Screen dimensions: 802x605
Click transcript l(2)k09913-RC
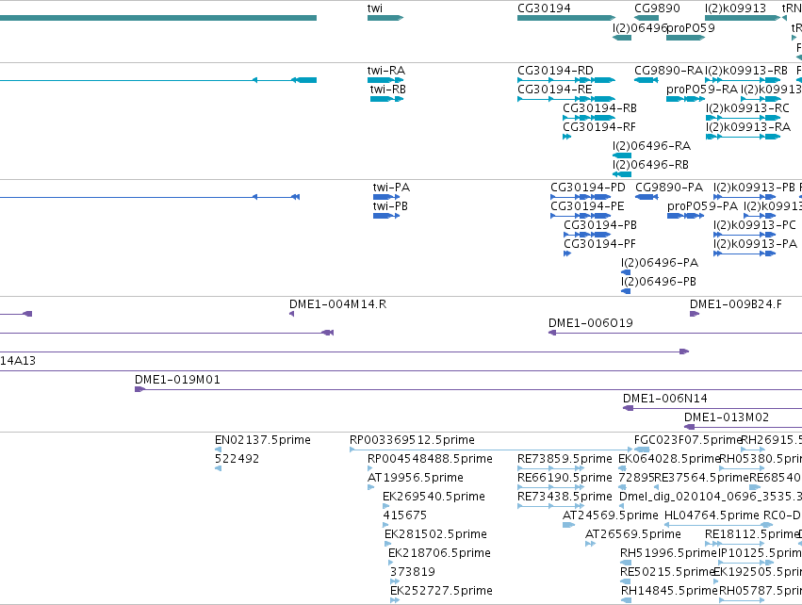click(743, 118)
